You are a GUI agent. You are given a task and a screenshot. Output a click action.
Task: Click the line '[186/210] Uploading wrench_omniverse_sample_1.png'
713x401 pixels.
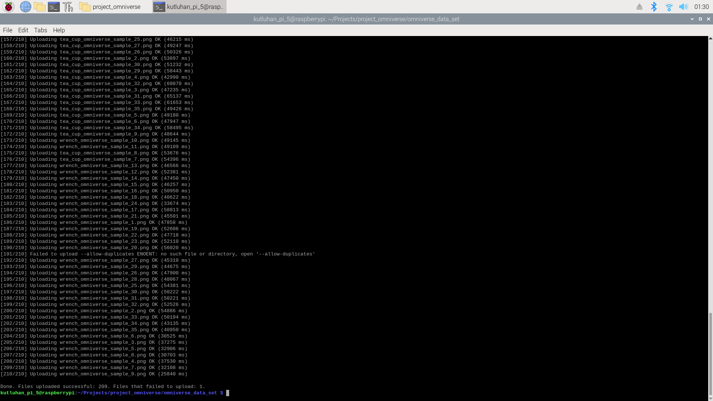94,222
